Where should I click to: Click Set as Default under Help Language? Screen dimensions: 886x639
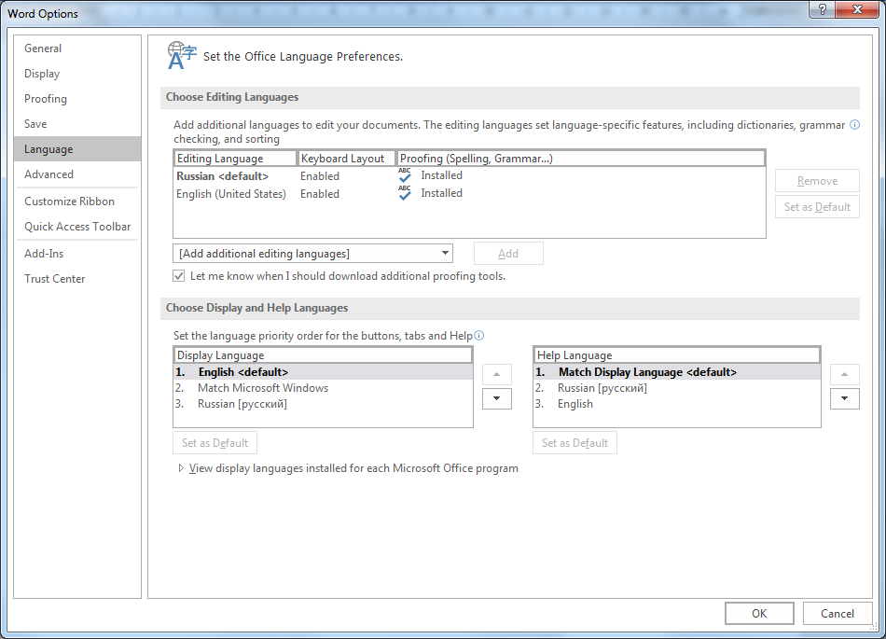[575, 443]
